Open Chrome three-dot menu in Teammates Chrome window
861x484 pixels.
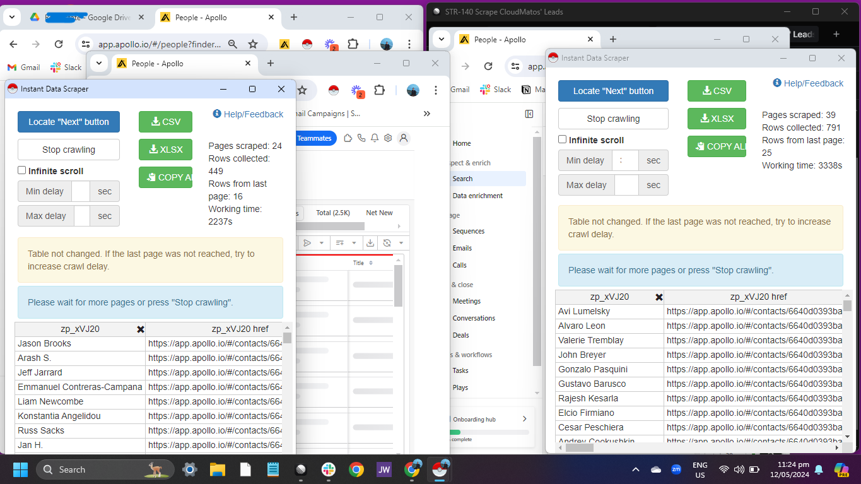click(436, 90)
